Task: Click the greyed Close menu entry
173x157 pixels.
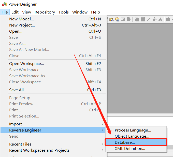Action: pos(53,56)
